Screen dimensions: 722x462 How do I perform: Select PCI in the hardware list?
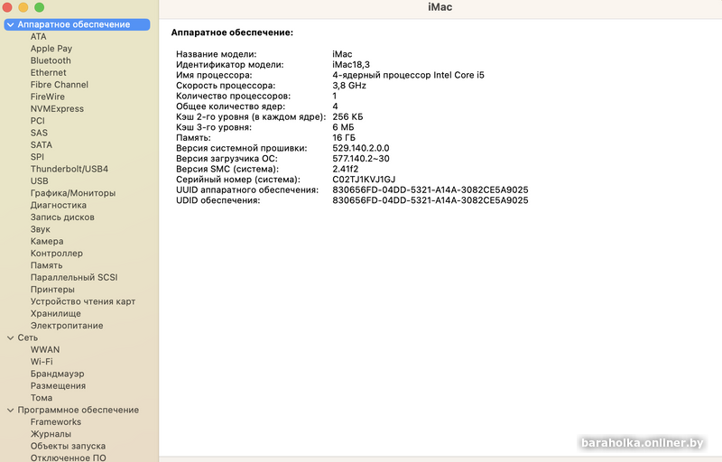(x=37, y=121)
